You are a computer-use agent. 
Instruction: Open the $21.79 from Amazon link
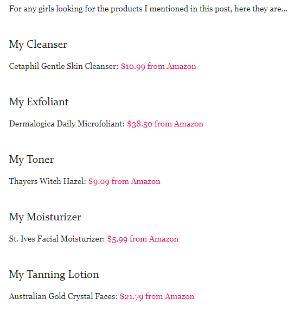157,296
